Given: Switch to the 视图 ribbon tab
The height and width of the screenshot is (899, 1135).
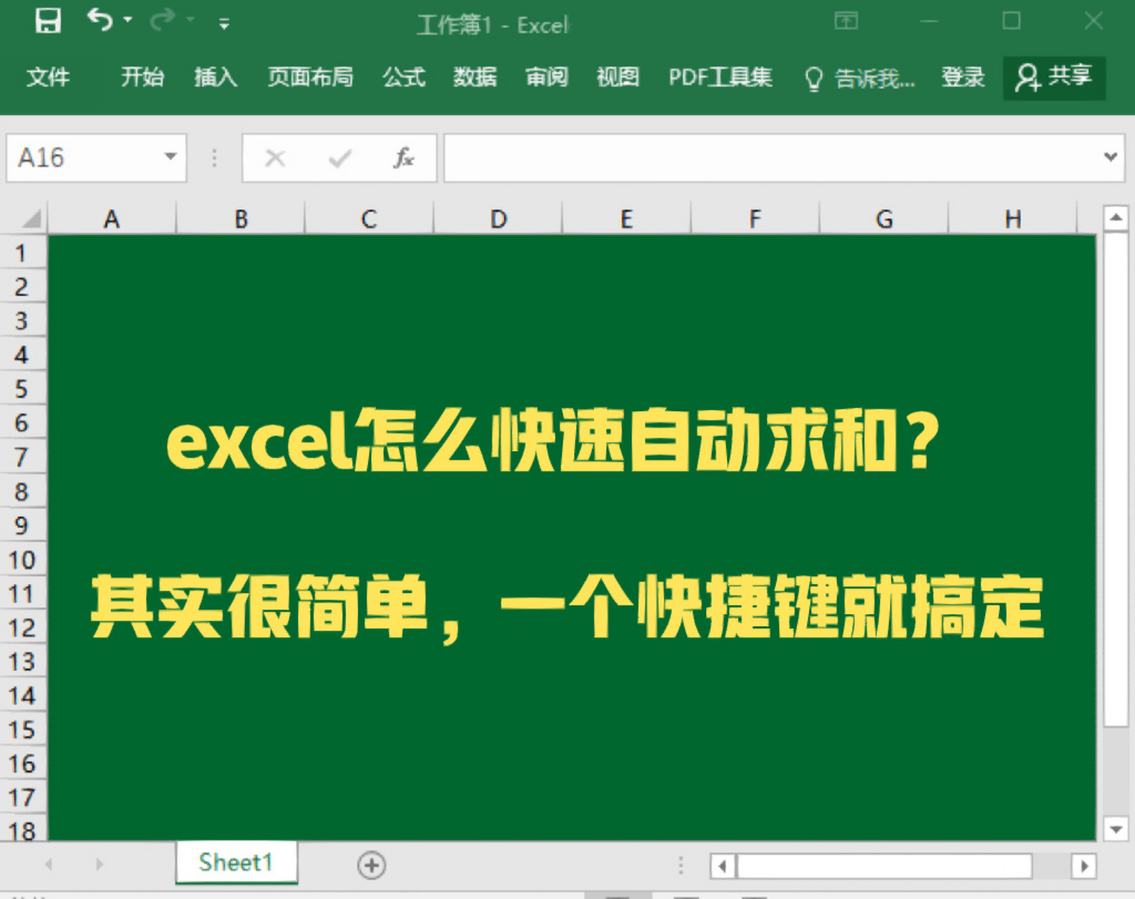Looking at the screenshot, I should click(618, 77).
